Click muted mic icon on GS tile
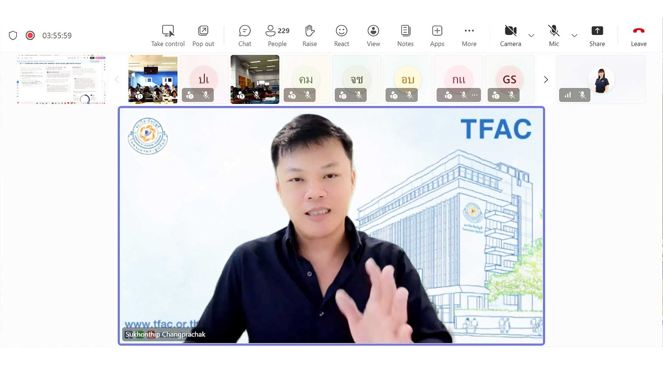Screen dimensions: 663x373 pos(512,95)
